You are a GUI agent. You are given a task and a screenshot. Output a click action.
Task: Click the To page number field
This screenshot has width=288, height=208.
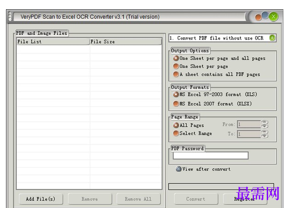point(249,134)
